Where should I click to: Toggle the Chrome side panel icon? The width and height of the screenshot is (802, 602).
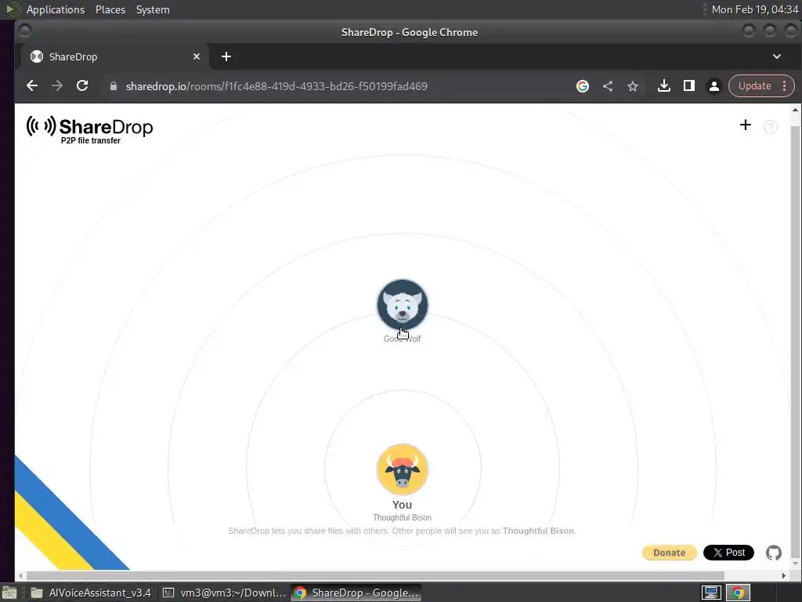689,86
